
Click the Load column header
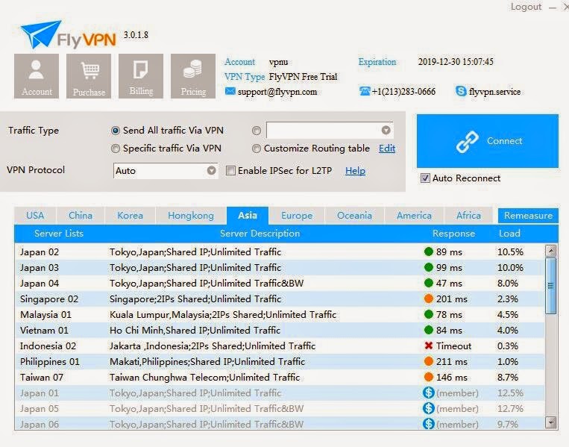pos(509,234)
